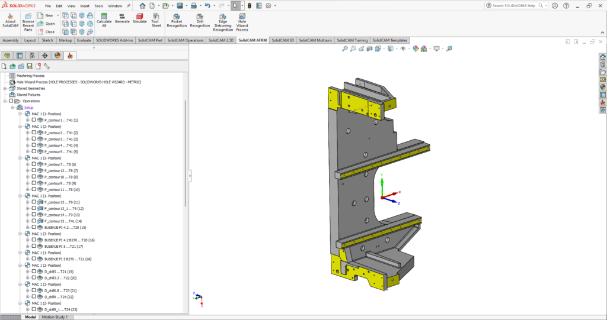
Task: Switch to the FeatureManager design tree tab
Action: coord(7,56)
